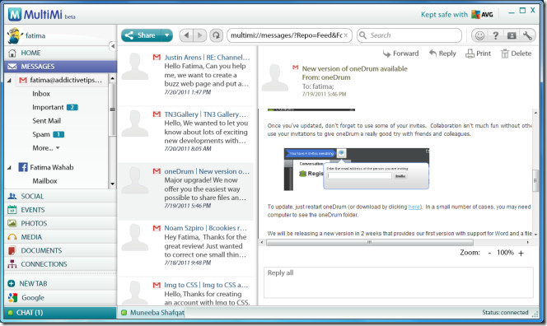Image resolution: width=547 pixels, height=326 pixels.
Task: Delete the open oneDrum message
Action: click(x=516, y=54)
